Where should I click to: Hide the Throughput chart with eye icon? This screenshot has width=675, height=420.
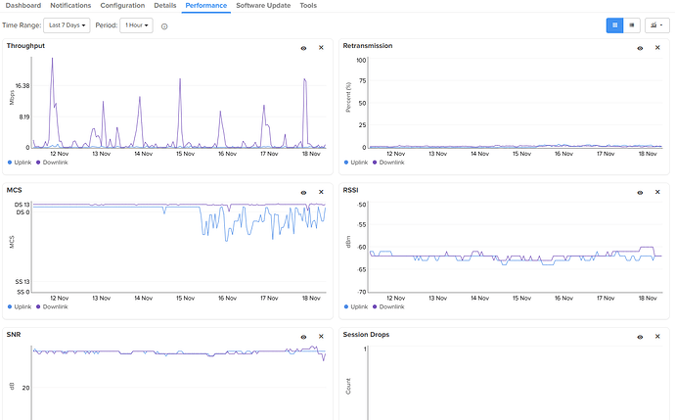[303, 47]
